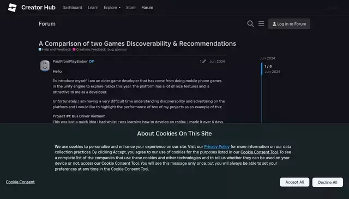Click the timeline top date Jun 2024

coord(267,58)
